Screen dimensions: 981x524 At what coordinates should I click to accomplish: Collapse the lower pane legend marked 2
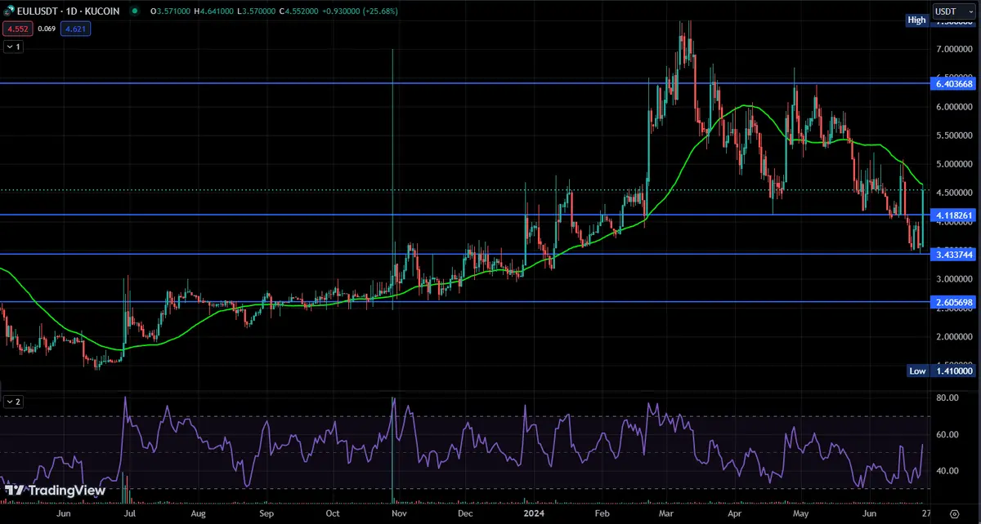point(13,402)
